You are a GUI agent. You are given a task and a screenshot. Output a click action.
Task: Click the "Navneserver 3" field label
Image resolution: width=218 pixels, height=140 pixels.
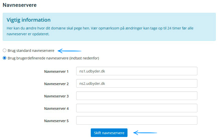pyautogui.click(x=56, y=96)
